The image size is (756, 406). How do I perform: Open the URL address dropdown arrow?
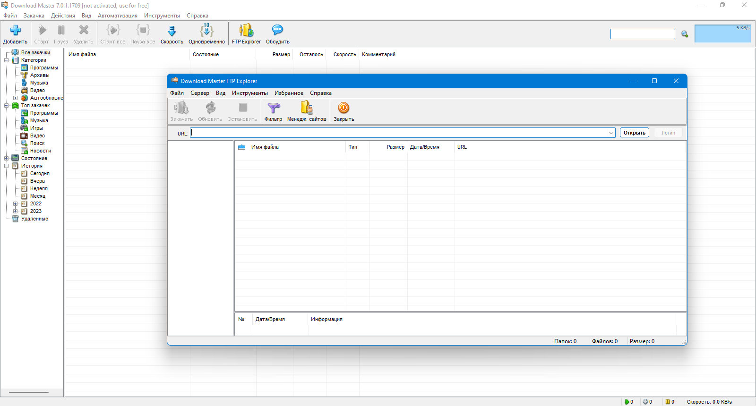pos(611,133)
